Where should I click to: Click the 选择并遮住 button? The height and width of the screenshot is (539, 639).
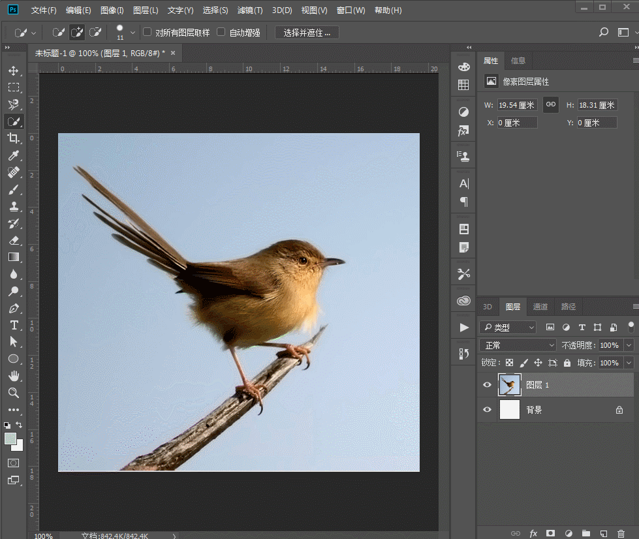point(307,33)
